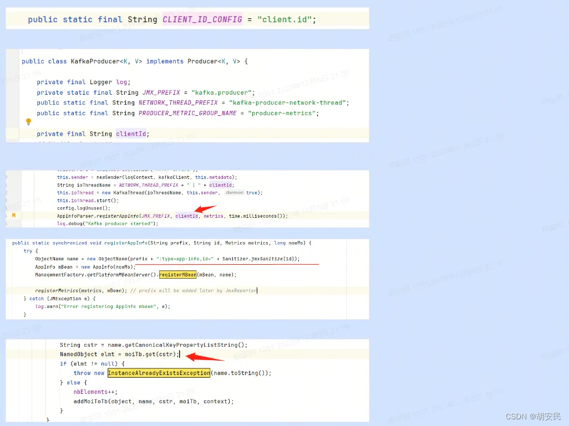Click "Error registering AppInfo mbean" string
569x426 pixels.
pos(110,306)
